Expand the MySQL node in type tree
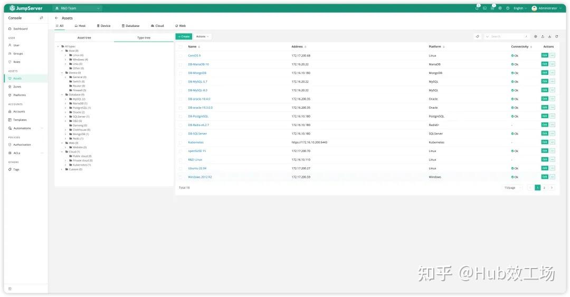Image resolution: width=570 pixels, height=297 pixels. [x=65, y=99]
